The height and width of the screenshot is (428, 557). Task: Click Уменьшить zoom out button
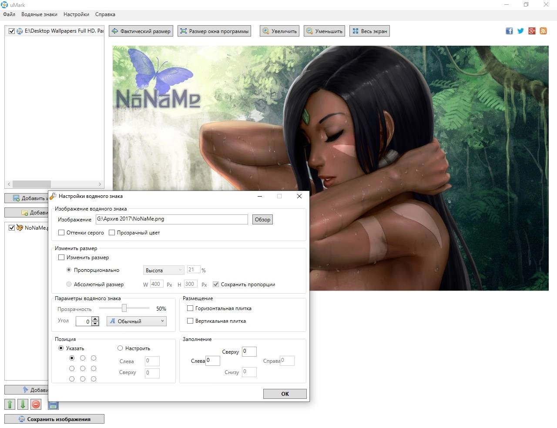pyautogui.click(x=324, y=31)
